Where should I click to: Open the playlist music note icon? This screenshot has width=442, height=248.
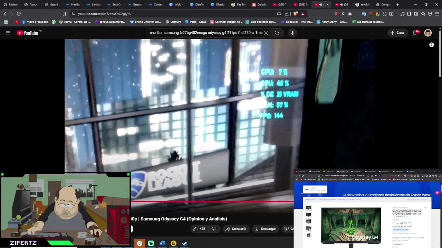click(402, 14)
